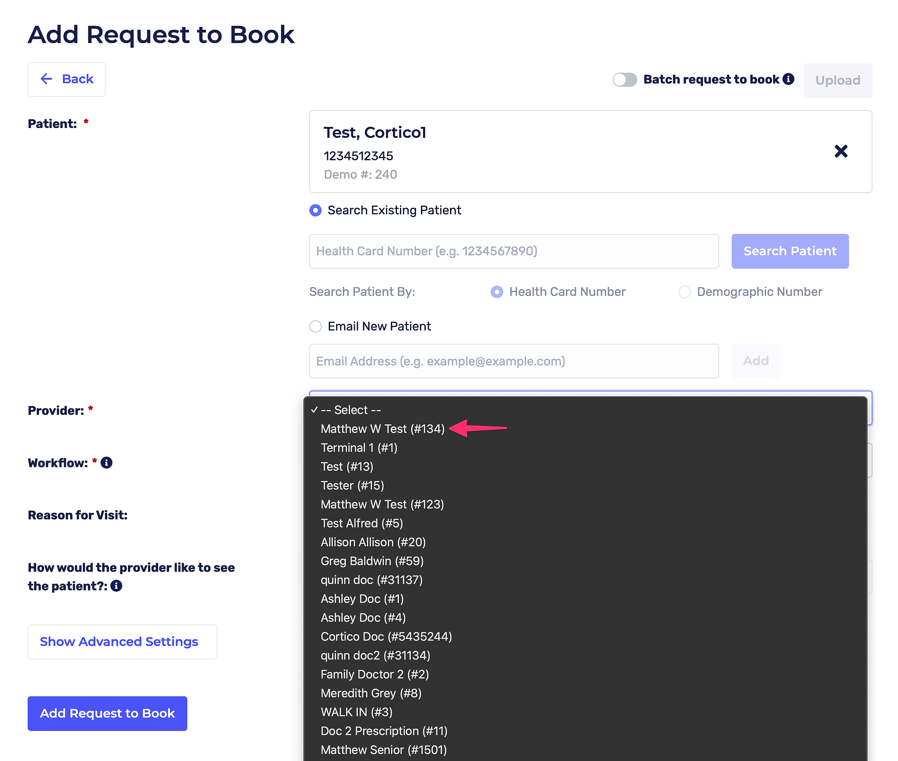Click the Health Card Number input field
The height and width of the screenshot is (761, 898).
514,251
